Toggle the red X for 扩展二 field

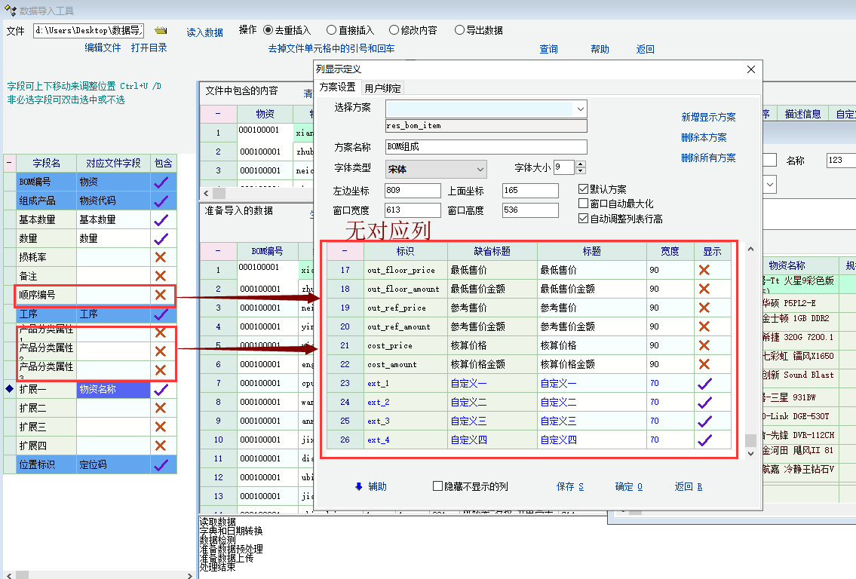(x=160, y=408)
